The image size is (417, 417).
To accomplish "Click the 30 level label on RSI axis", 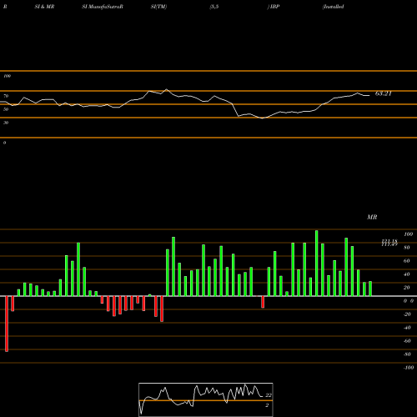I will point(6,123).
